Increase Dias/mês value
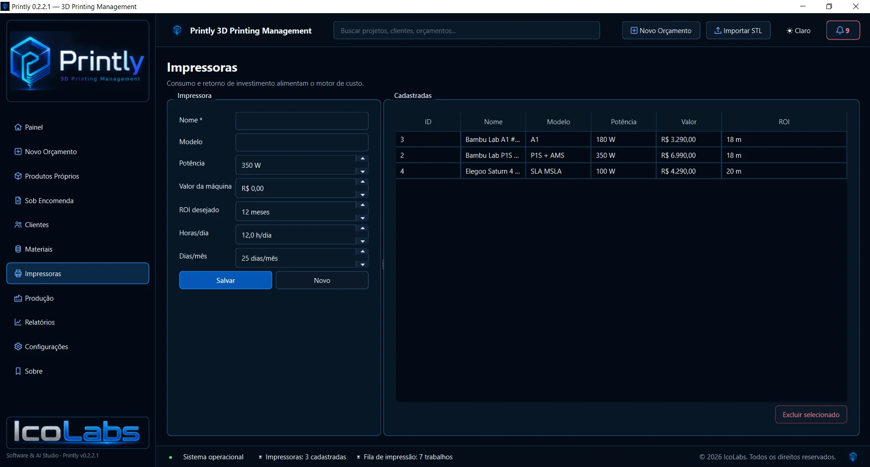The height and width of the screenshot is (467, 870). (x=362, y=252)
